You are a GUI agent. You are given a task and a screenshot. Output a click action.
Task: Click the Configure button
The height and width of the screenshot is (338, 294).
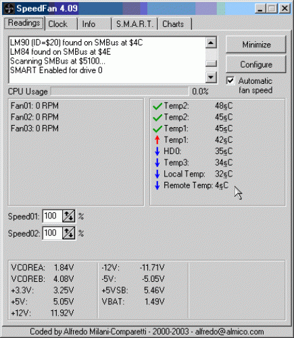coord(256,64)
